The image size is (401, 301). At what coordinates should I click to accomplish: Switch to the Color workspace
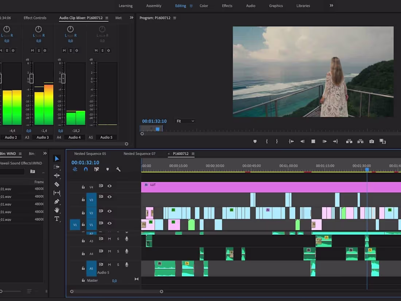(x=204, y=5)
